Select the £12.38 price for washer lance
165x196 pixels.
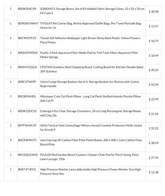coord(154,172)
